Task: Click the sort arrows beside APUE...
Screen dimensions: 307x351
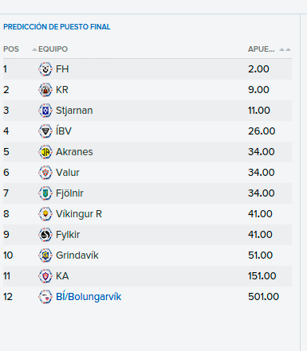Action: 285,49
